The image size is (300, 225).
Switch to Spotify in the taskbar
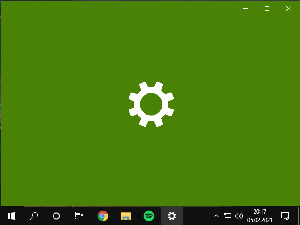tap(148, 216)
